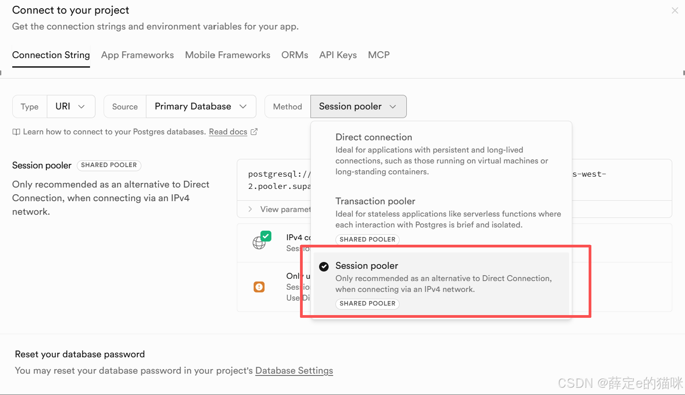The height and width of the screenshot is (395, 685).
Task: Close the Connect to your project dialog
Action: pos(675,10)
